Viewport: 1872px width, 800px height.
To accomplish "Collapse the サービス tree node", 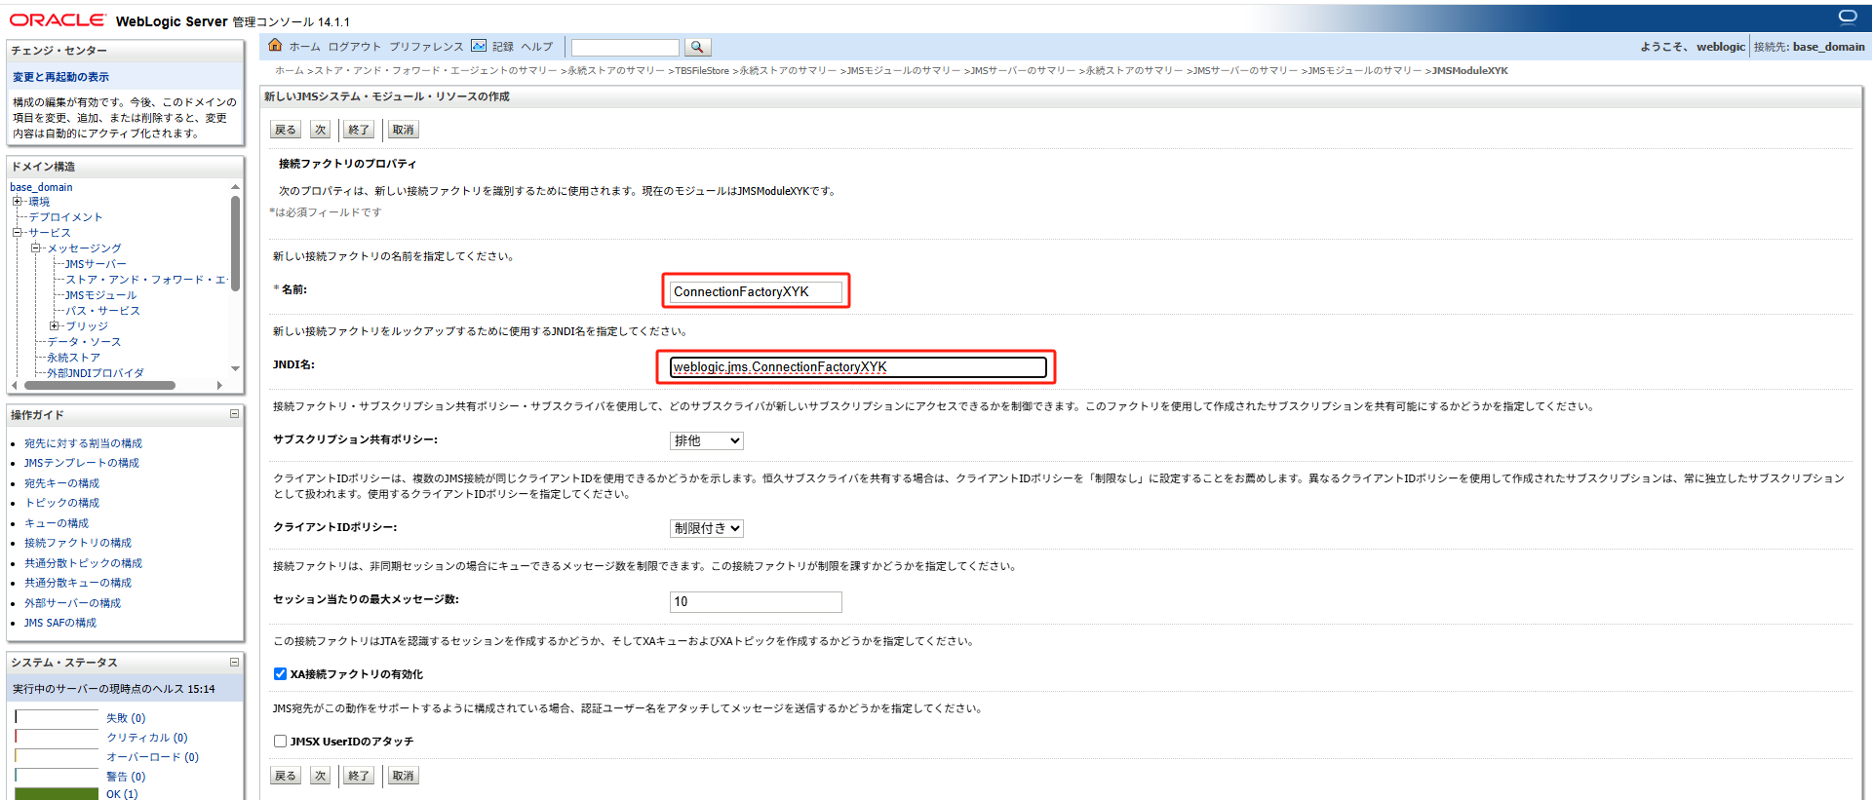I will click(18, 233).
